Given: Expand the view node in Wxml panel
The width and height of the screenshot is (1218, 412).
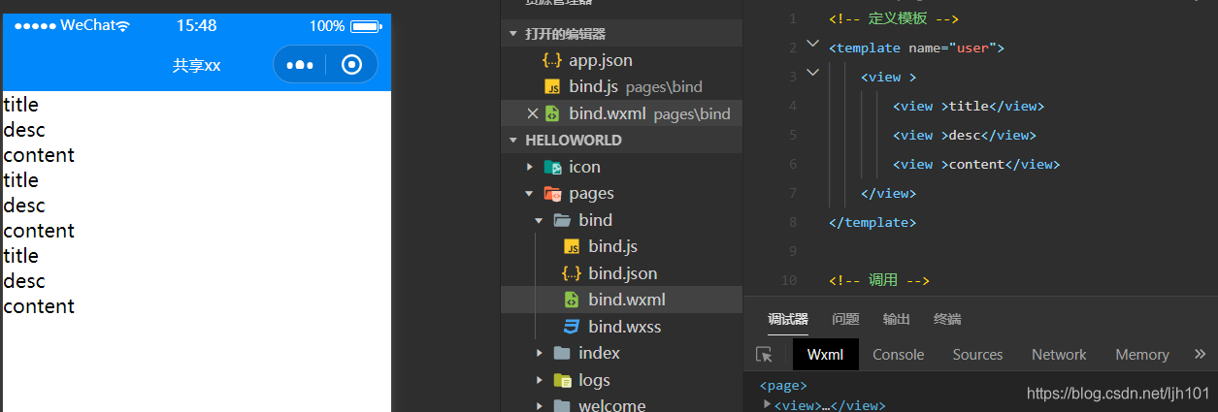Looking at the screenshot, I should 767,403.
